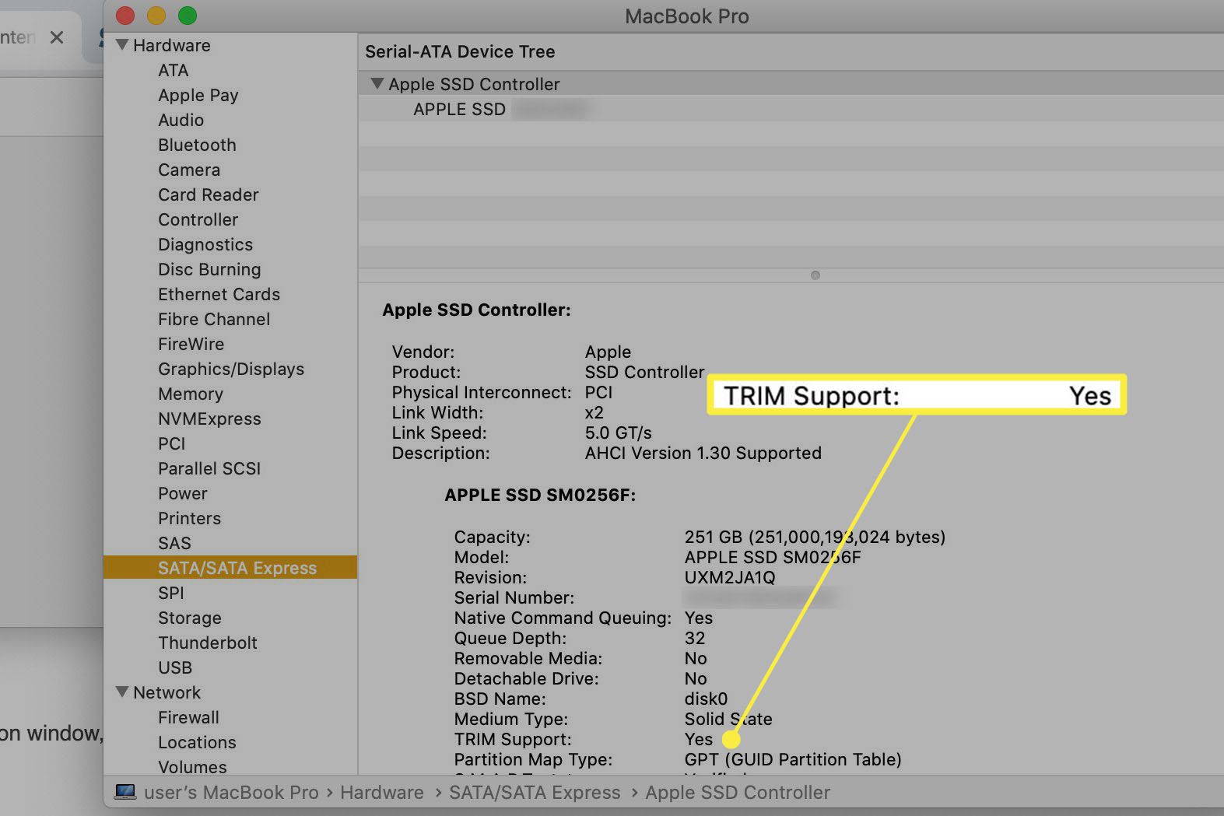The height and width of the screenshot is (816, 1224).
Task: Click the Revision value UXM2JA1Q
Action: click(x=730, y=577)
